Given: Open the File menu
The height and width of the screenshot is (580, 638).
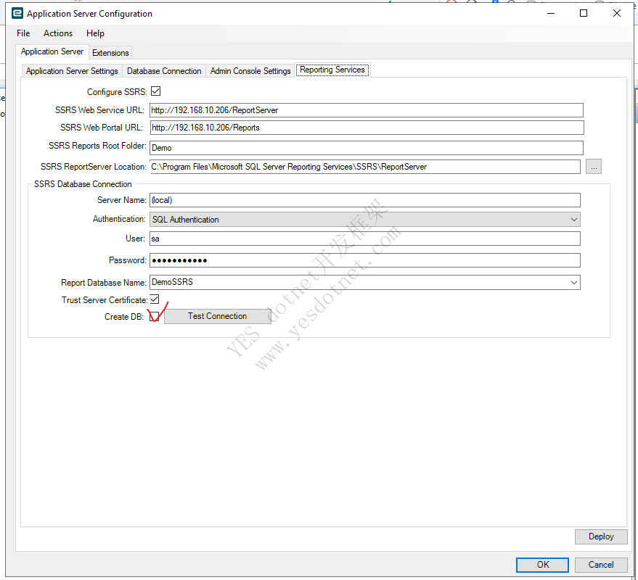Looking at the screenshot, I should [x=23, y=33].
